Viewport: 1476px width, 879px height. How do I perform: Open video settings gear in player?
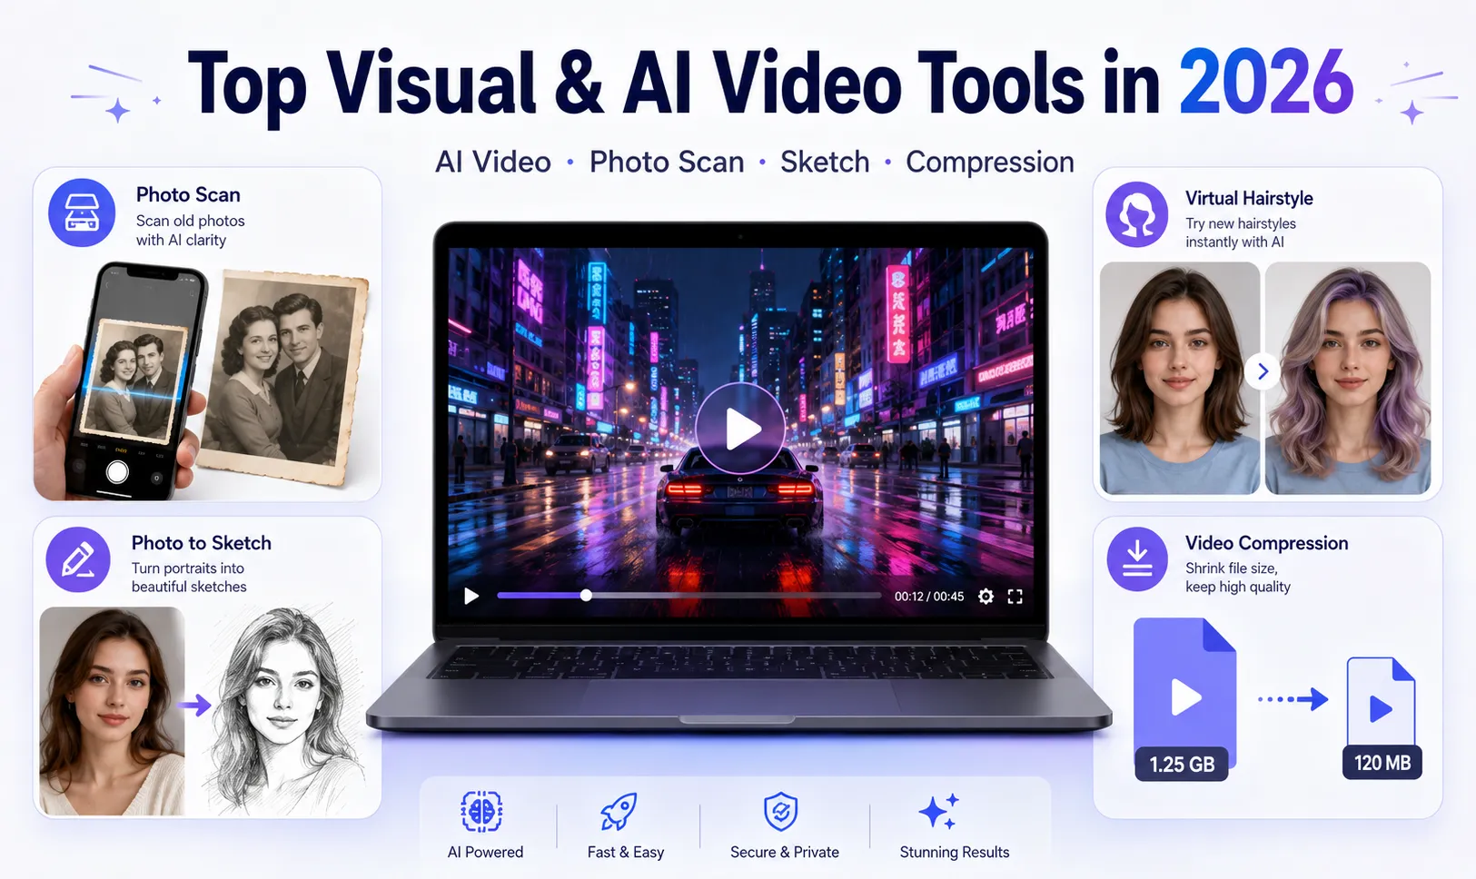tap(986, 597)
